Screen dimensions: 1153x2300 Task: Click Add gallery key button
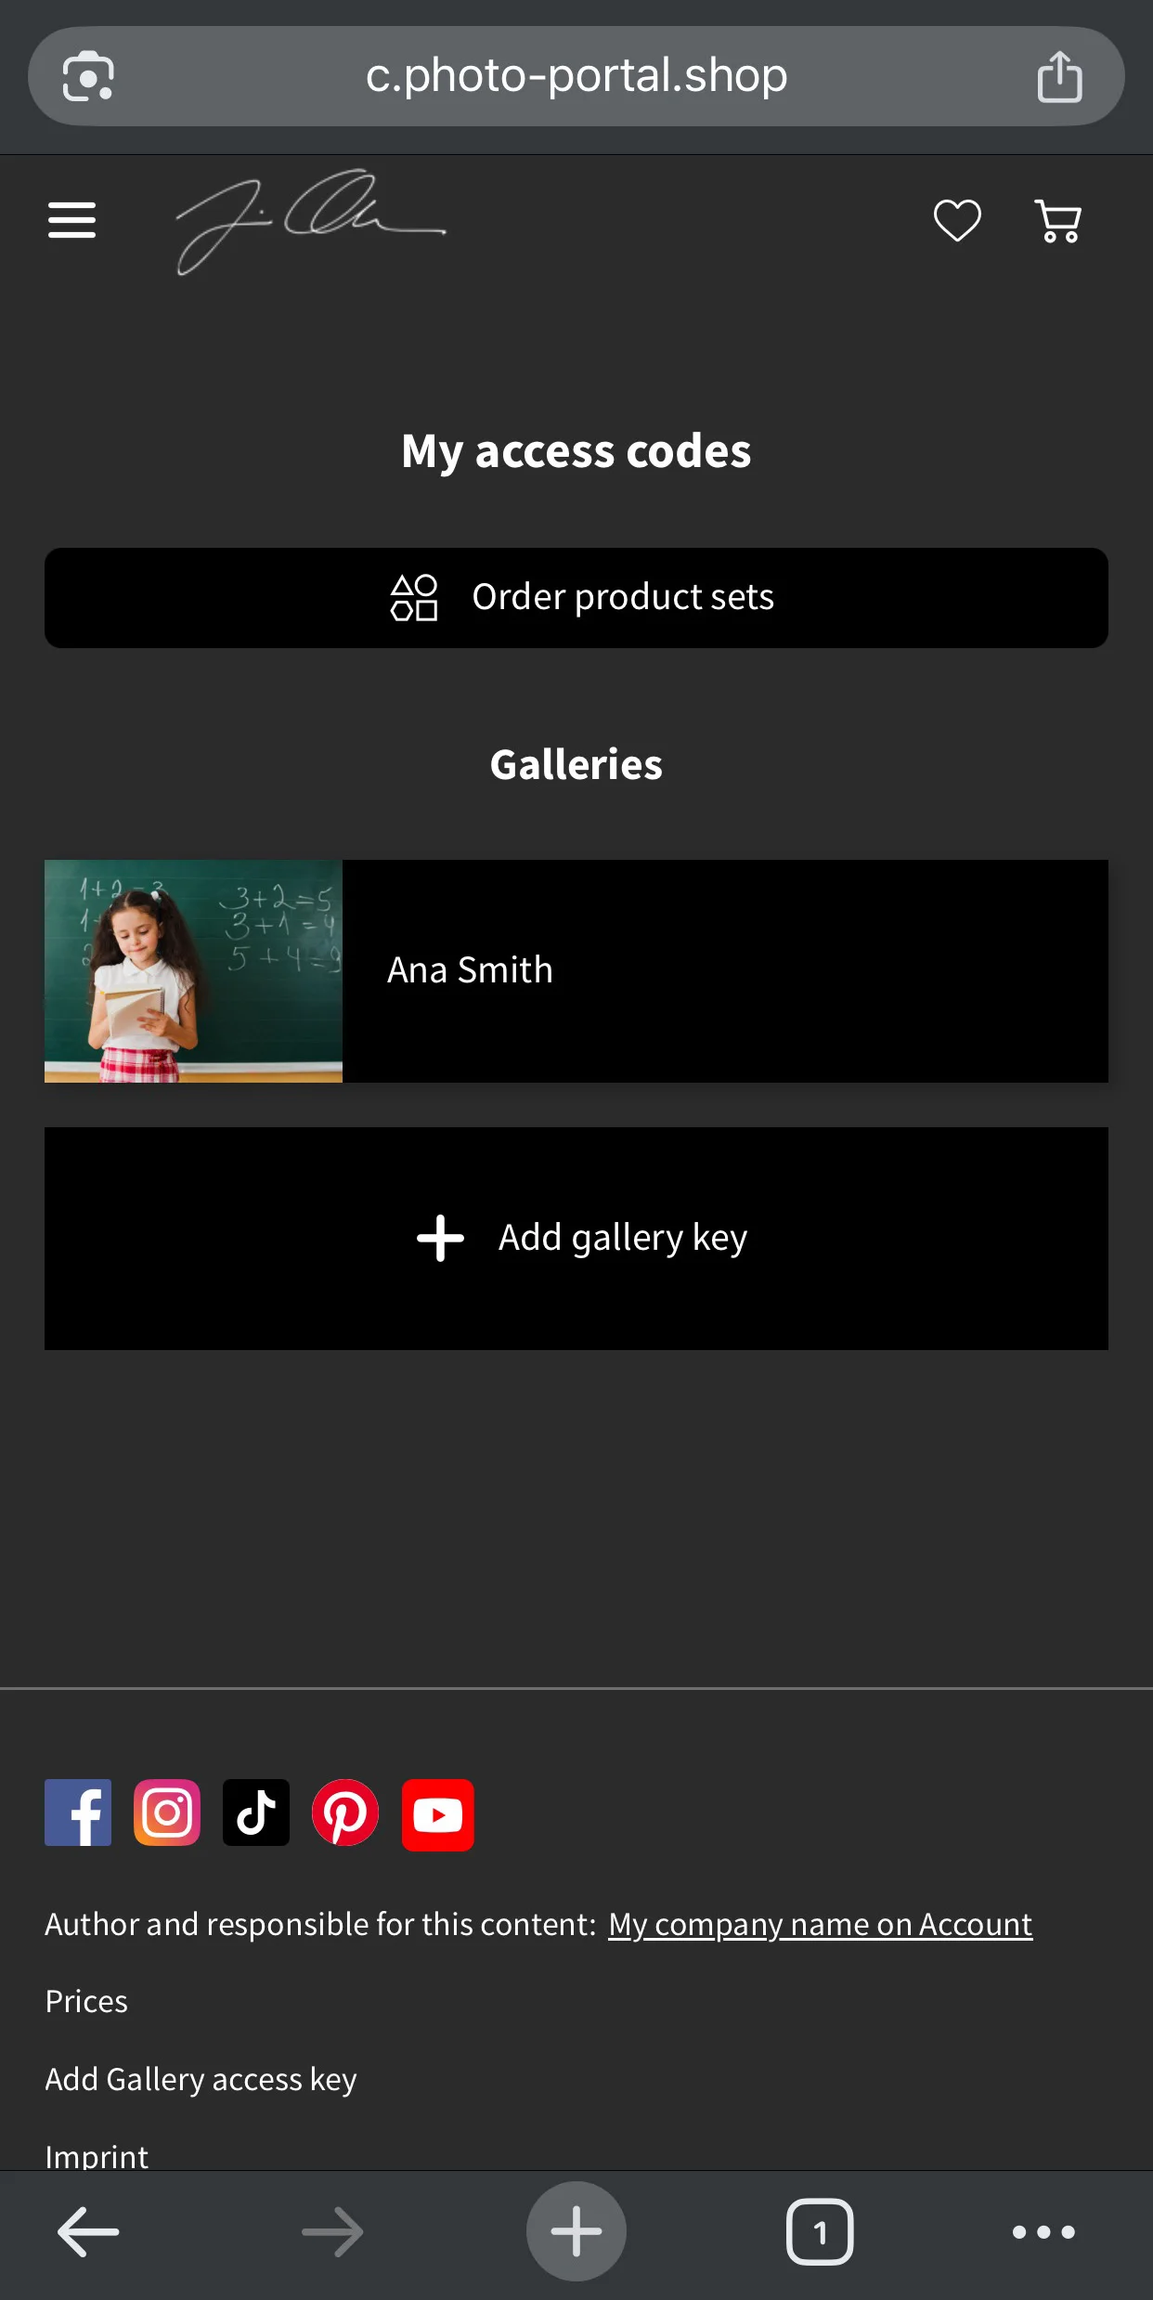click(576, 1238)
